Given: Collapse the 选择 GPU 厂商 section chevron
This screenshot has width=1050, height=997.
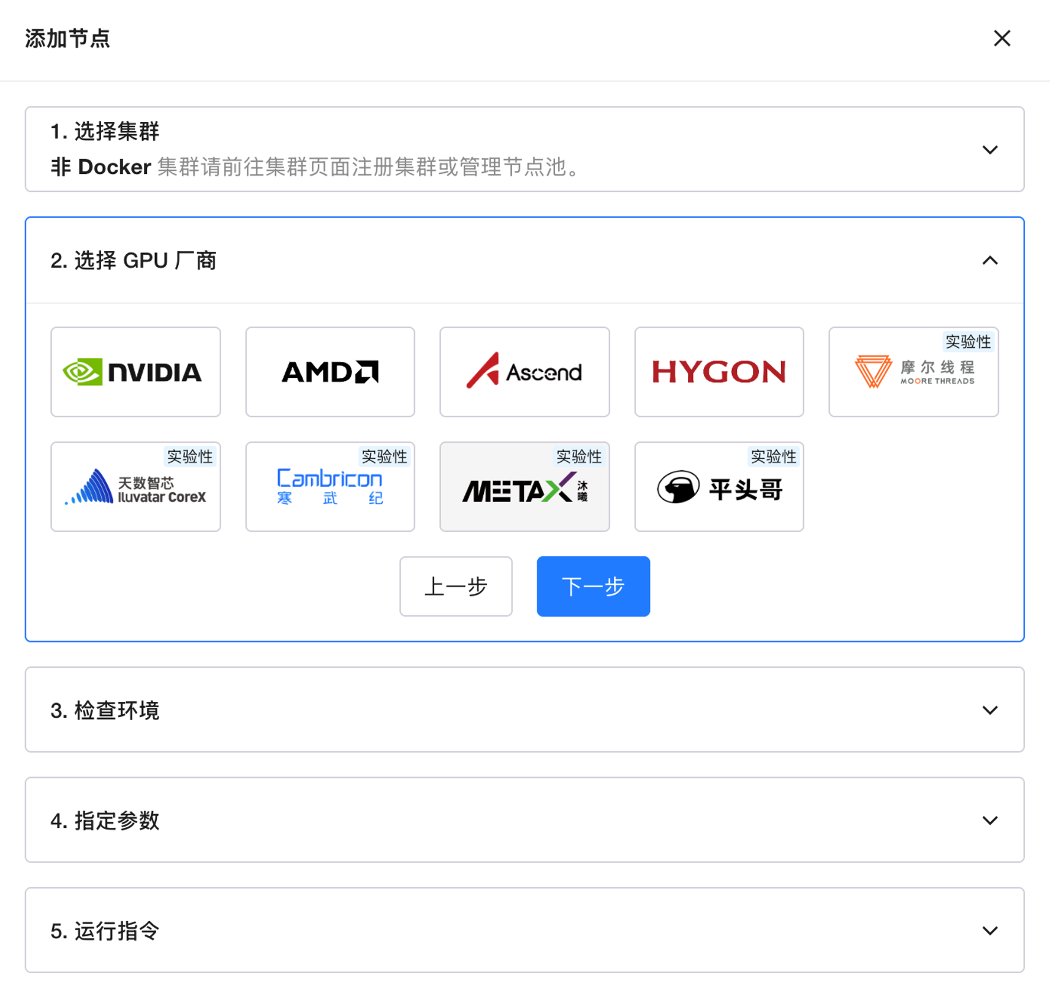Looking at the screenshot, I should [989, 261].
